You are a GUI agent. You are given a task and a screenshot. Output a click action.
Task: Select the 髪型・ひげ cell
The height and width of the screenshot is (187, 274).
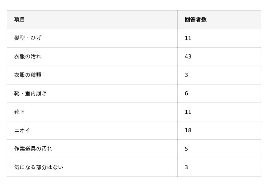[28, 38]
